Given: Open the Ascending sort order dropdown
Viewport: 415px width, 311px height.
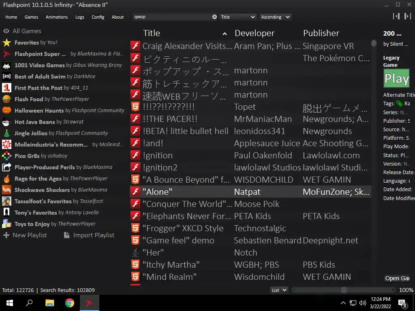Looking at the screenshot, I should point(275,17).
